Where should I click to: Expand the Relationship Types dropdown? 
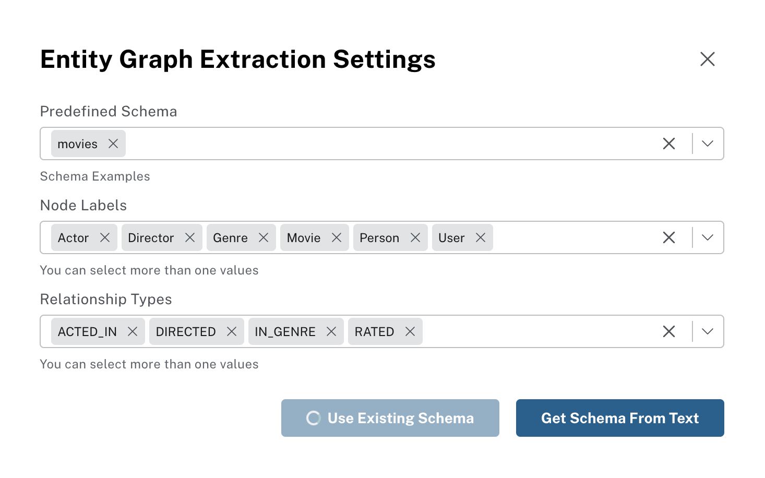pyautogui.click(x=708, y=331)
